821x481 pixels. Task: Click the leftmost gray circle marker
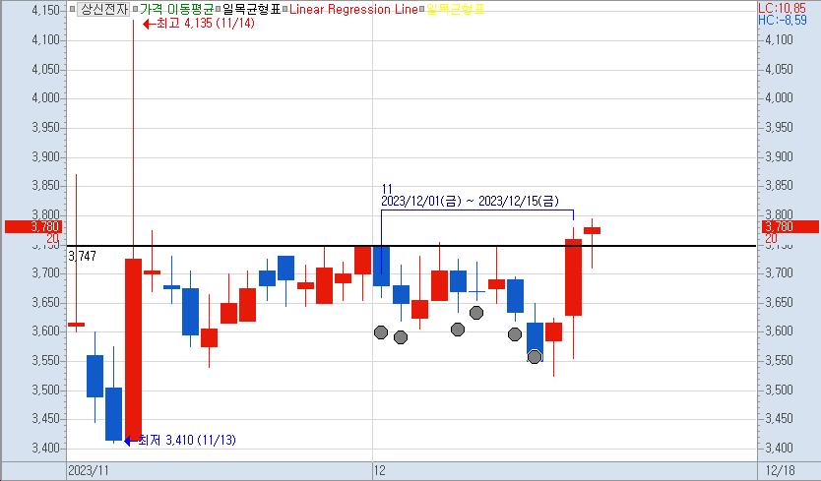pyautogui.click(x=381, y=332)
